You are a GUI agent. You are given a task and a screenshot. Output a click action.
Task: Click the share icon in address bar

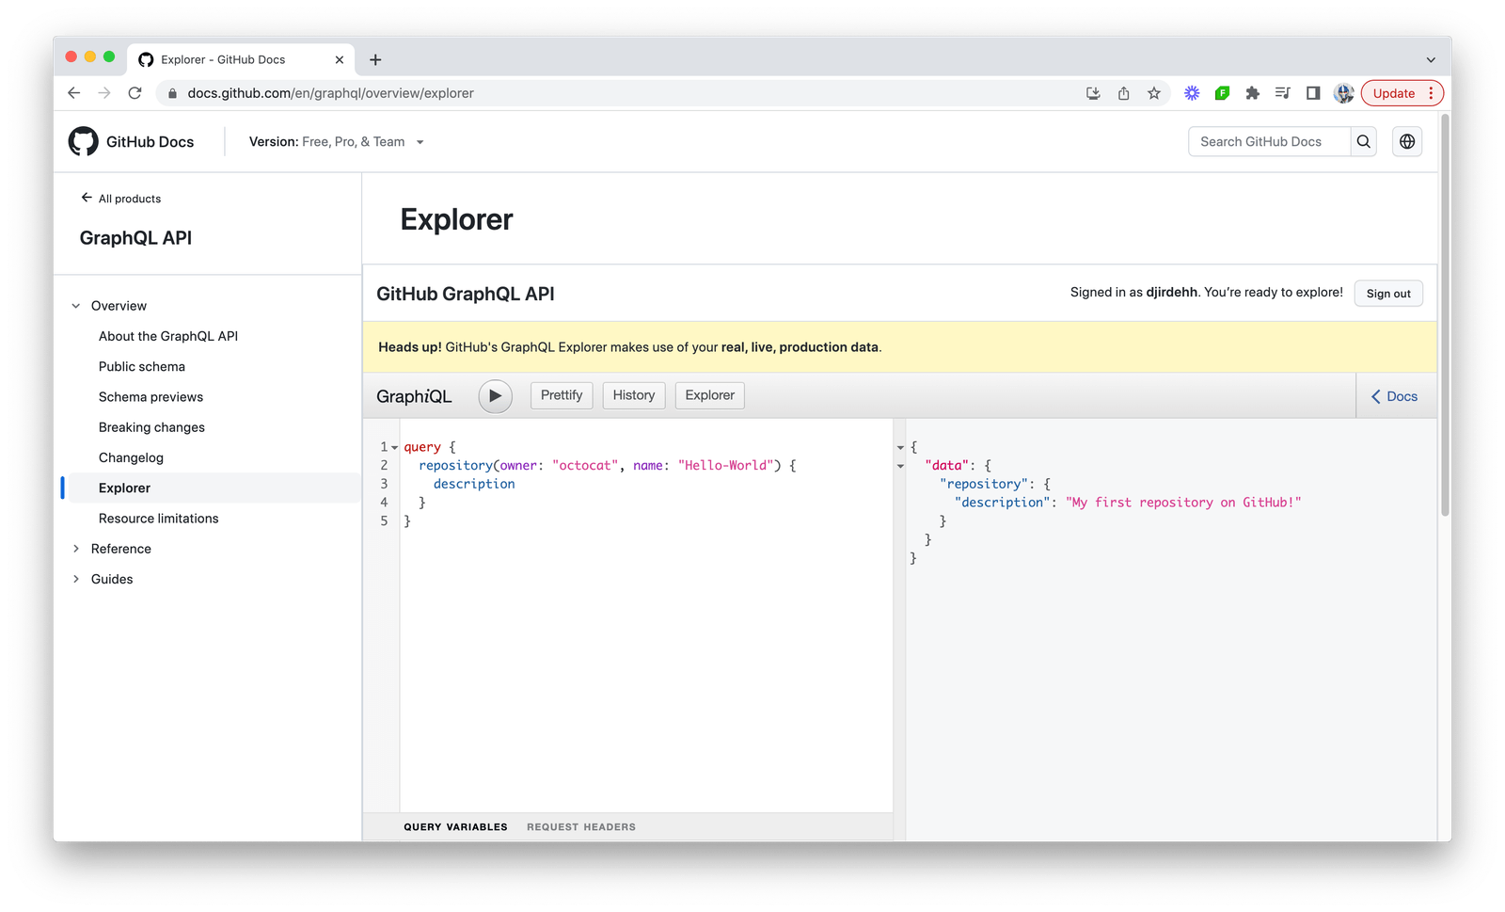click(x=1123, y=93)
